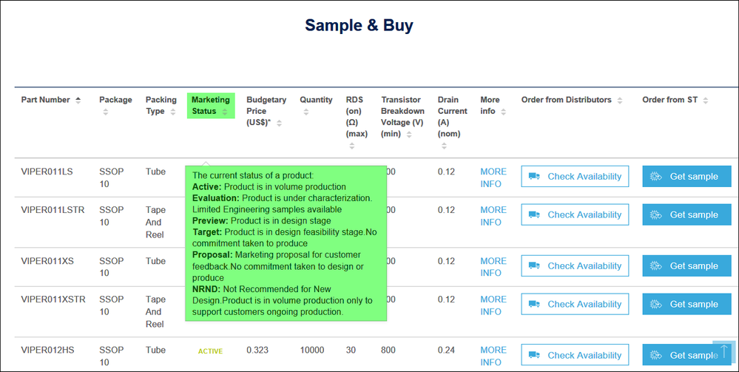
Task: Sort the Packing Type column
Action: point(173,112)
